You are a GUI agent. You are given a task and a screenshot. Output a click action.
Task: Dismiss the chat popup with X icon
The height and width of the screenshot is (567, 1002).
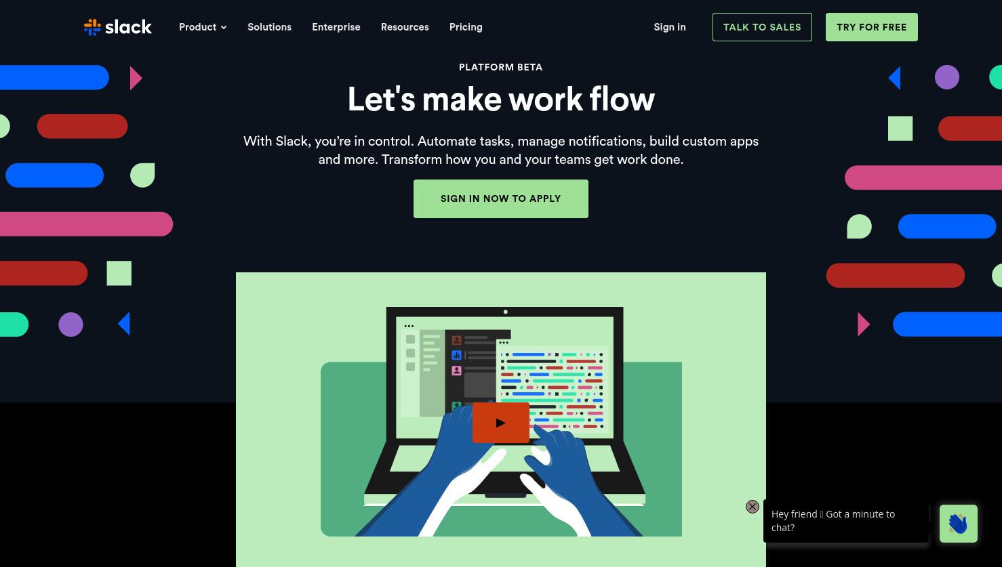tap(753, 507)
